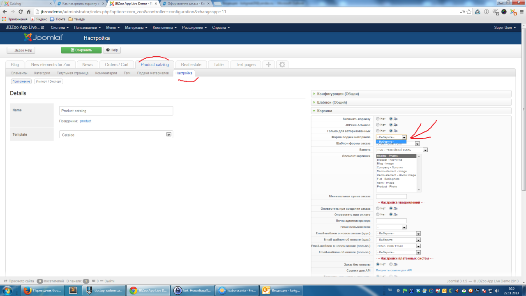526x296 pixels.
Task: Click the green 'Сохранить' button
Action: pos(81,50)
